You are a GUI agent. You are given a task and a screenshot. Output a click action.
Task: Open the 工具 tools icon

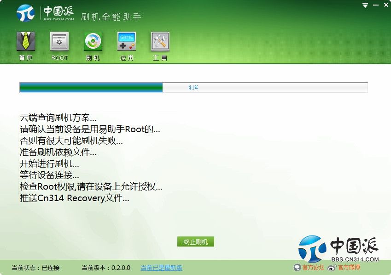160,41
